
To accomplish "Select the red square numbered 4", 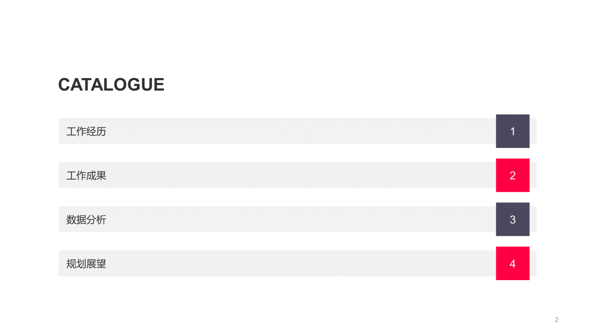I will tap(513, 263).
